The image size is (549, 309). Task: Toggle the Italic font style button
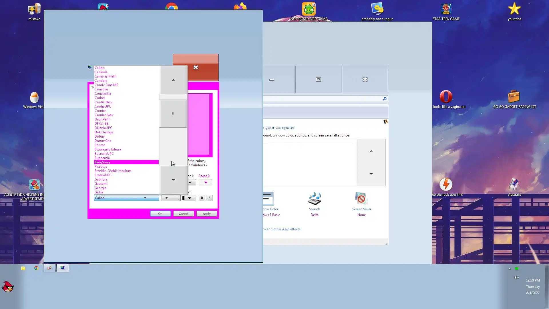(209, 198)
